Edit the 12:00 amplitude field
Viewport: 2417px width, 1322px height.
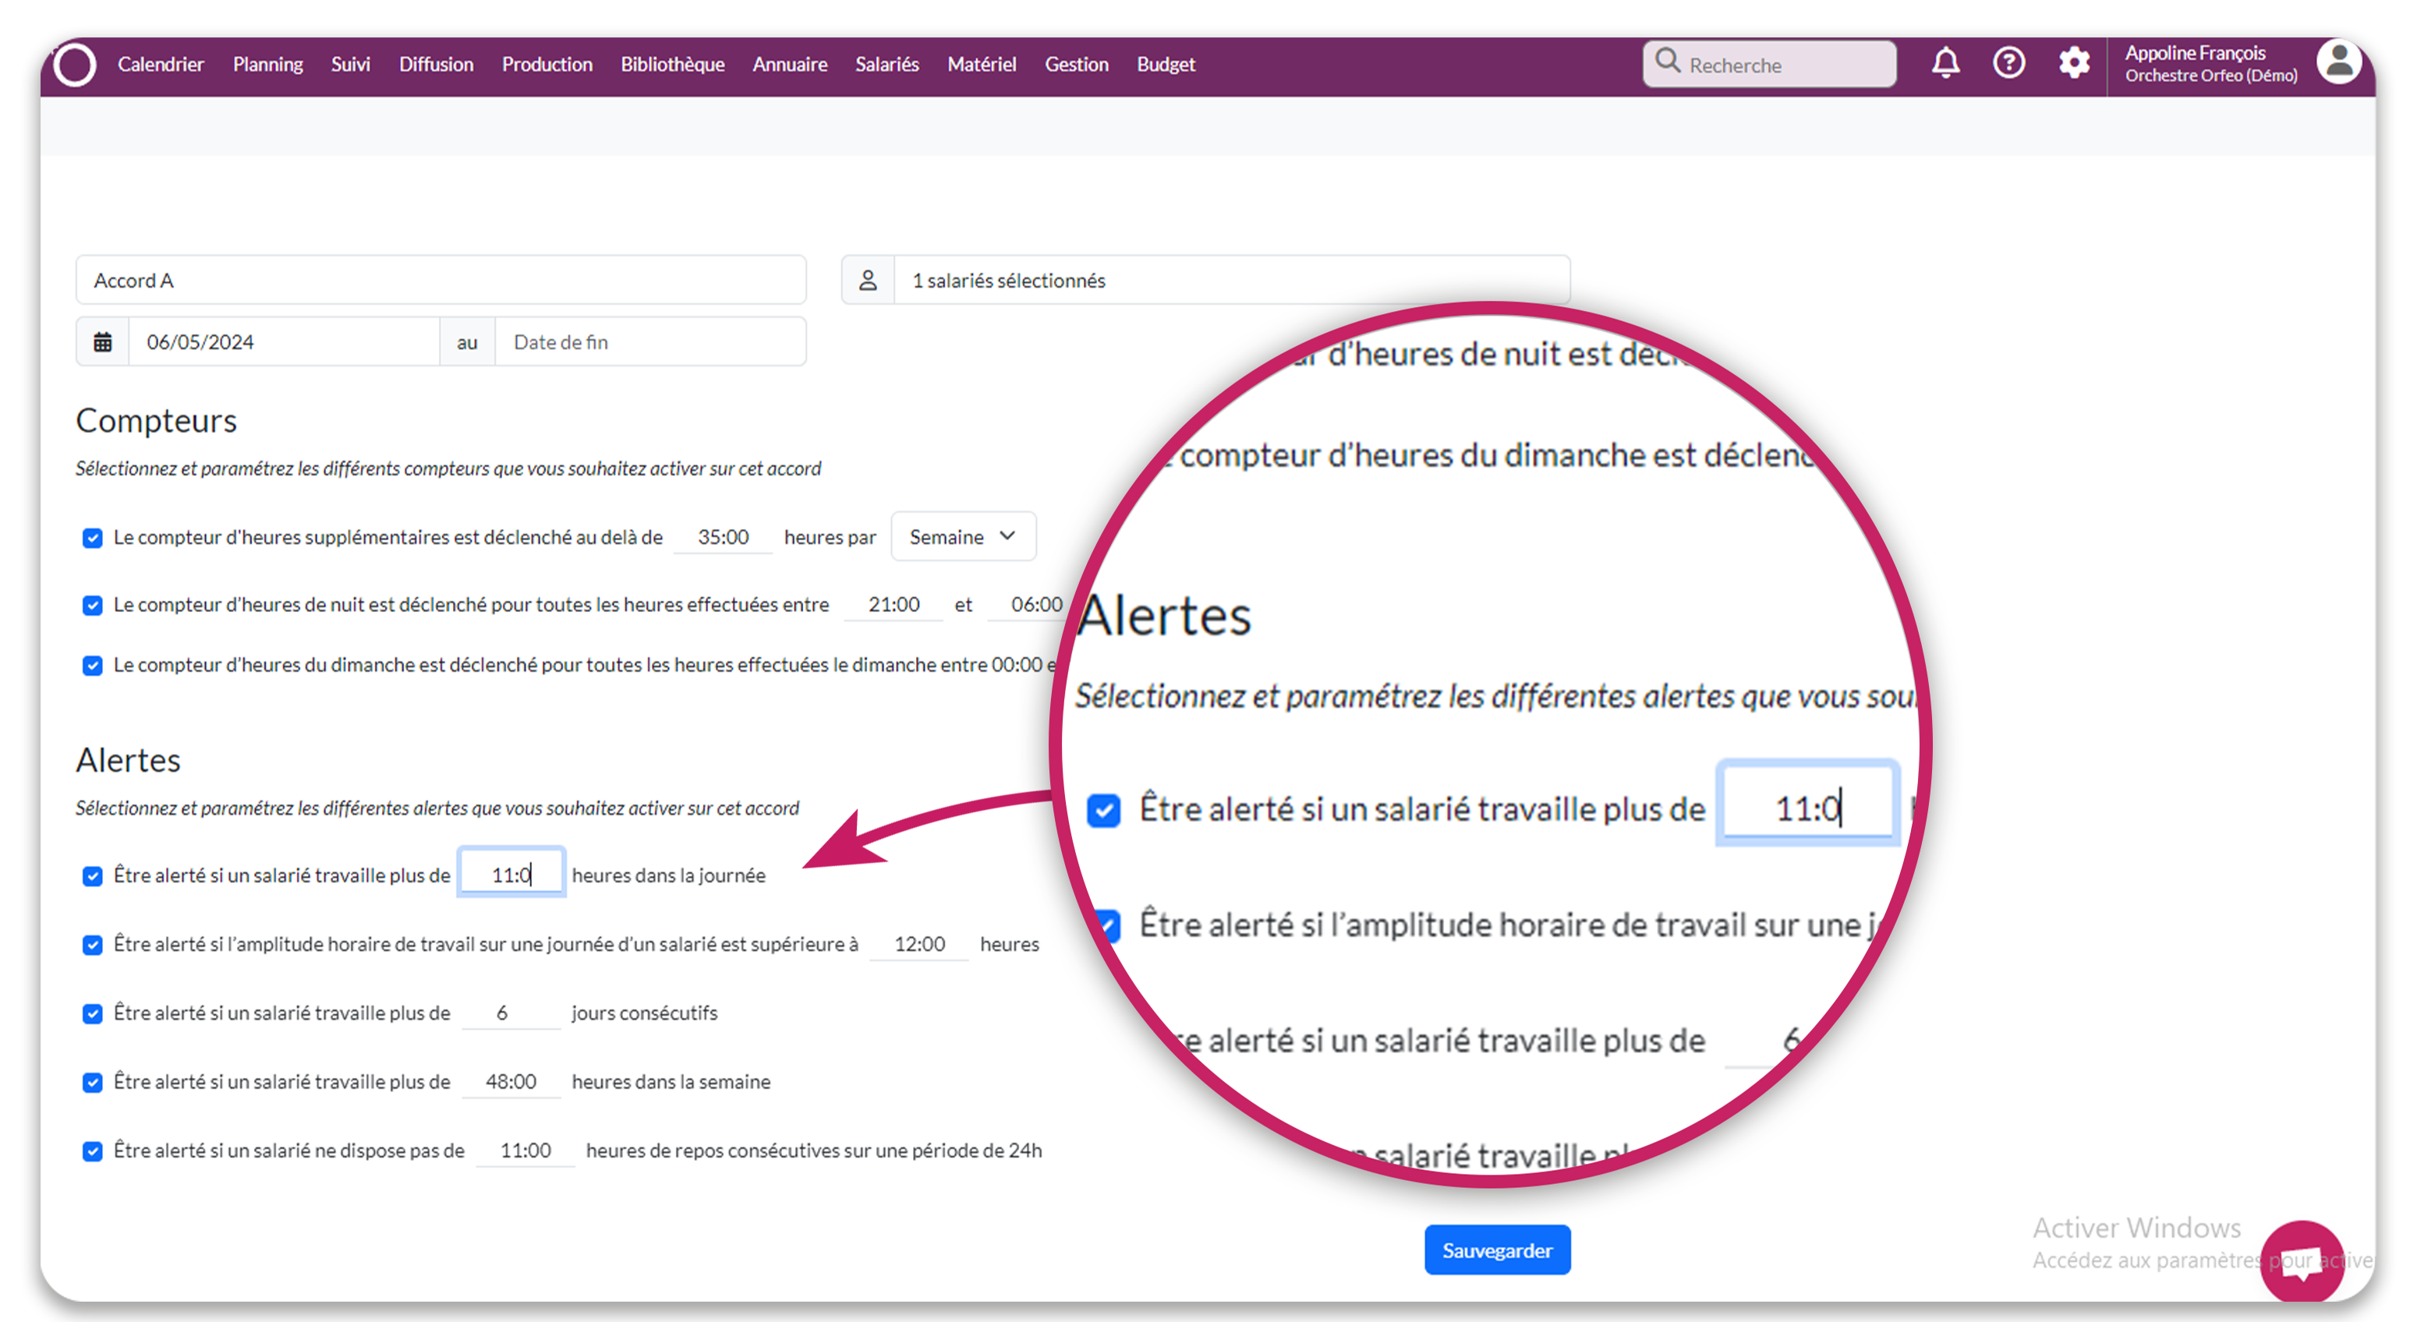918,944
